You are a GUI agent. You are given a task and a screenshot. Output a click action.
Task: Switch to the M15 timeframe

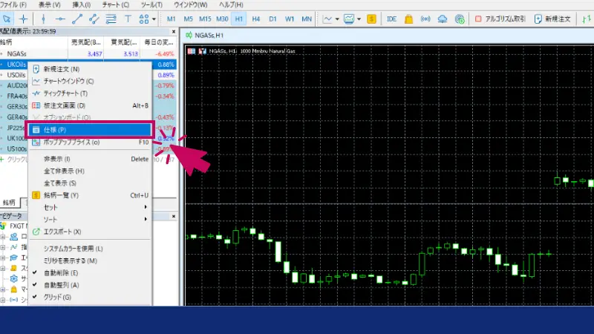click(x=205, y=19)
